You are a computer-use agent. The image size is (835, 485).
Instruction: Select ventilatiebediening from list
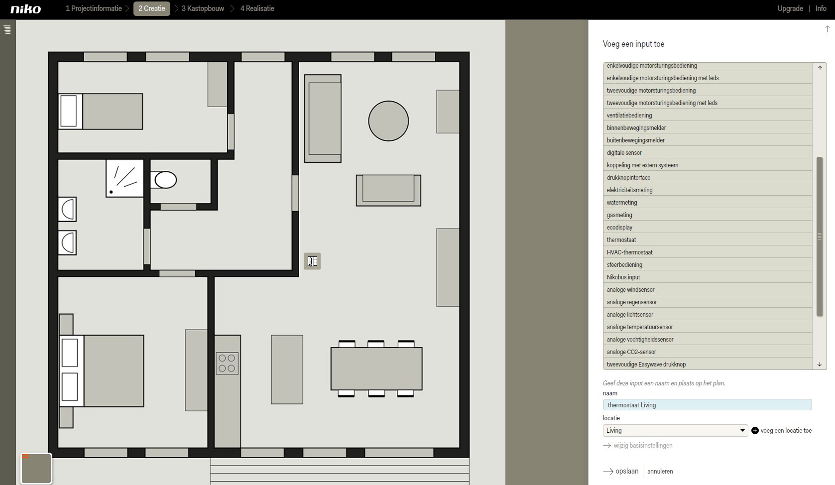708,116
